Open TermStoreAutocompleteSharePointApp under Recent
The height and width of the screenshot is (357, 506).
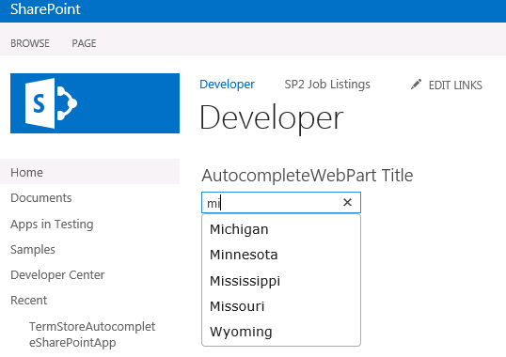(92, 334)
